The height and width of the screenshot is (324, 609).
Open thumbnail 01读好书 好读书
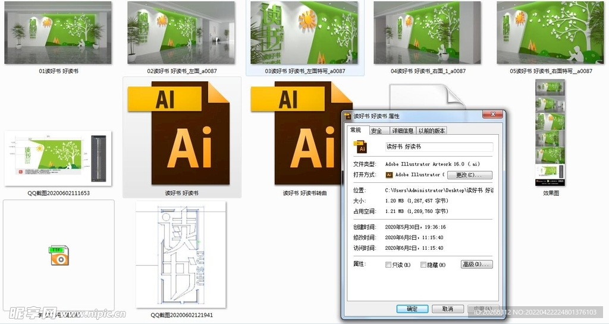tap(58, 33)
